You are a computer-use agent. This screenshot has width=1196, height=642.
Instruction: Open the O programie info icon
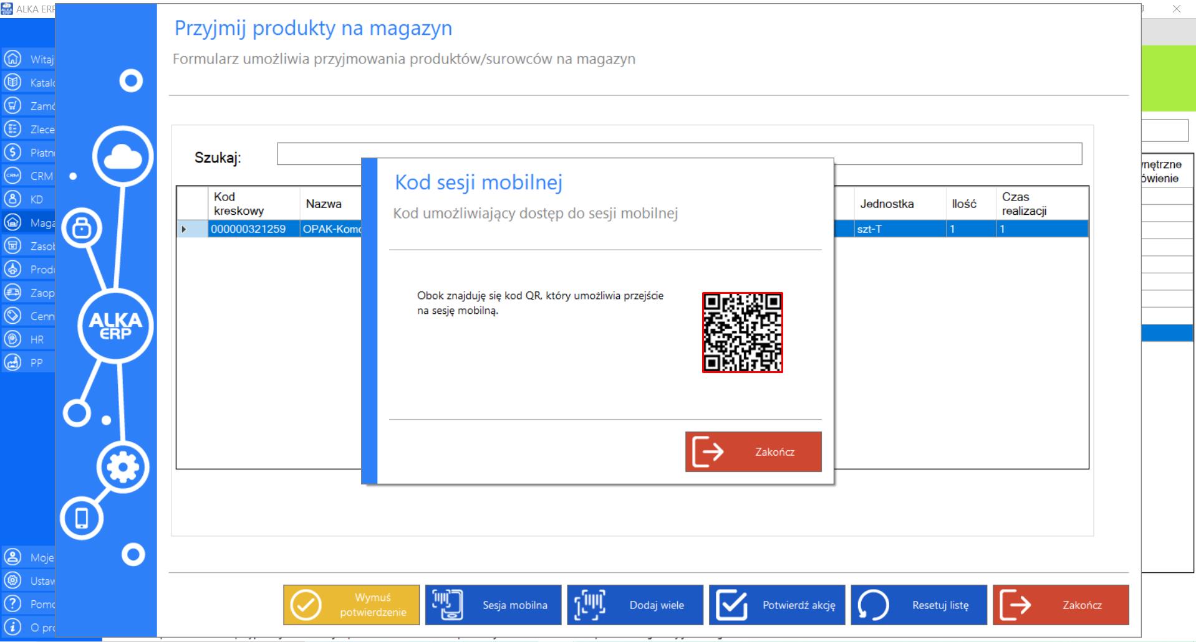[x=12, y=627]
